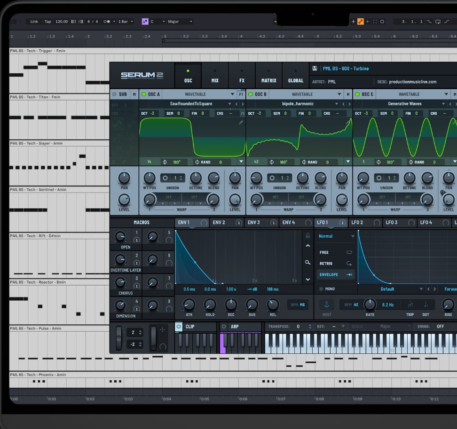Open the bipole_harmonic wavetable selector
The image size is (457, 429).
pyautogui.click(x=299, y=103)
